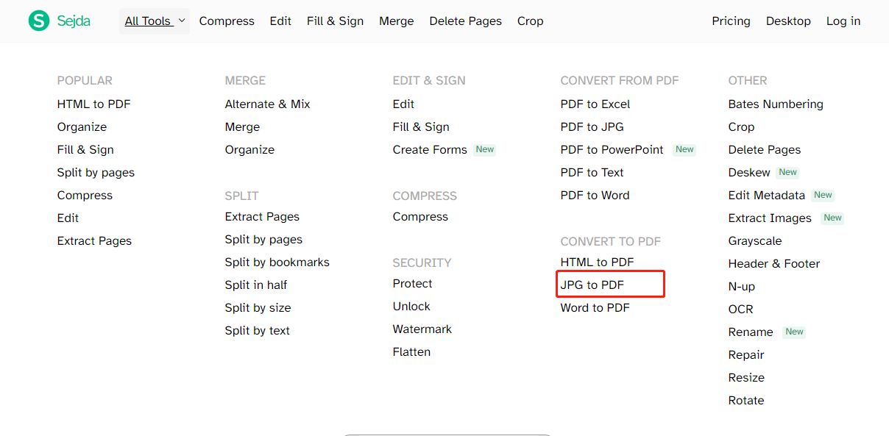Select Header & Footer tool
This screenshot has width=889, height=436.
coord(774,264)
